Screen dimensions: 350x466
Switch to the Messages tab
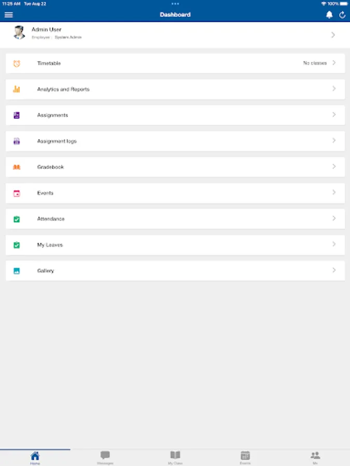coord(105,457)
